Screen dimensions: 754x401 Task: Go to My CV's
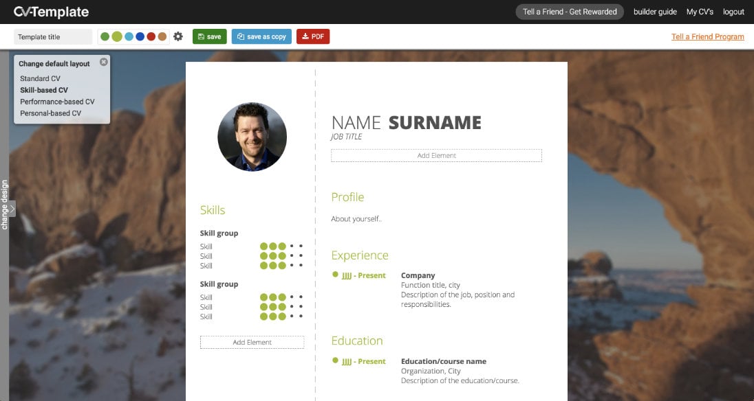coord(700,12)
